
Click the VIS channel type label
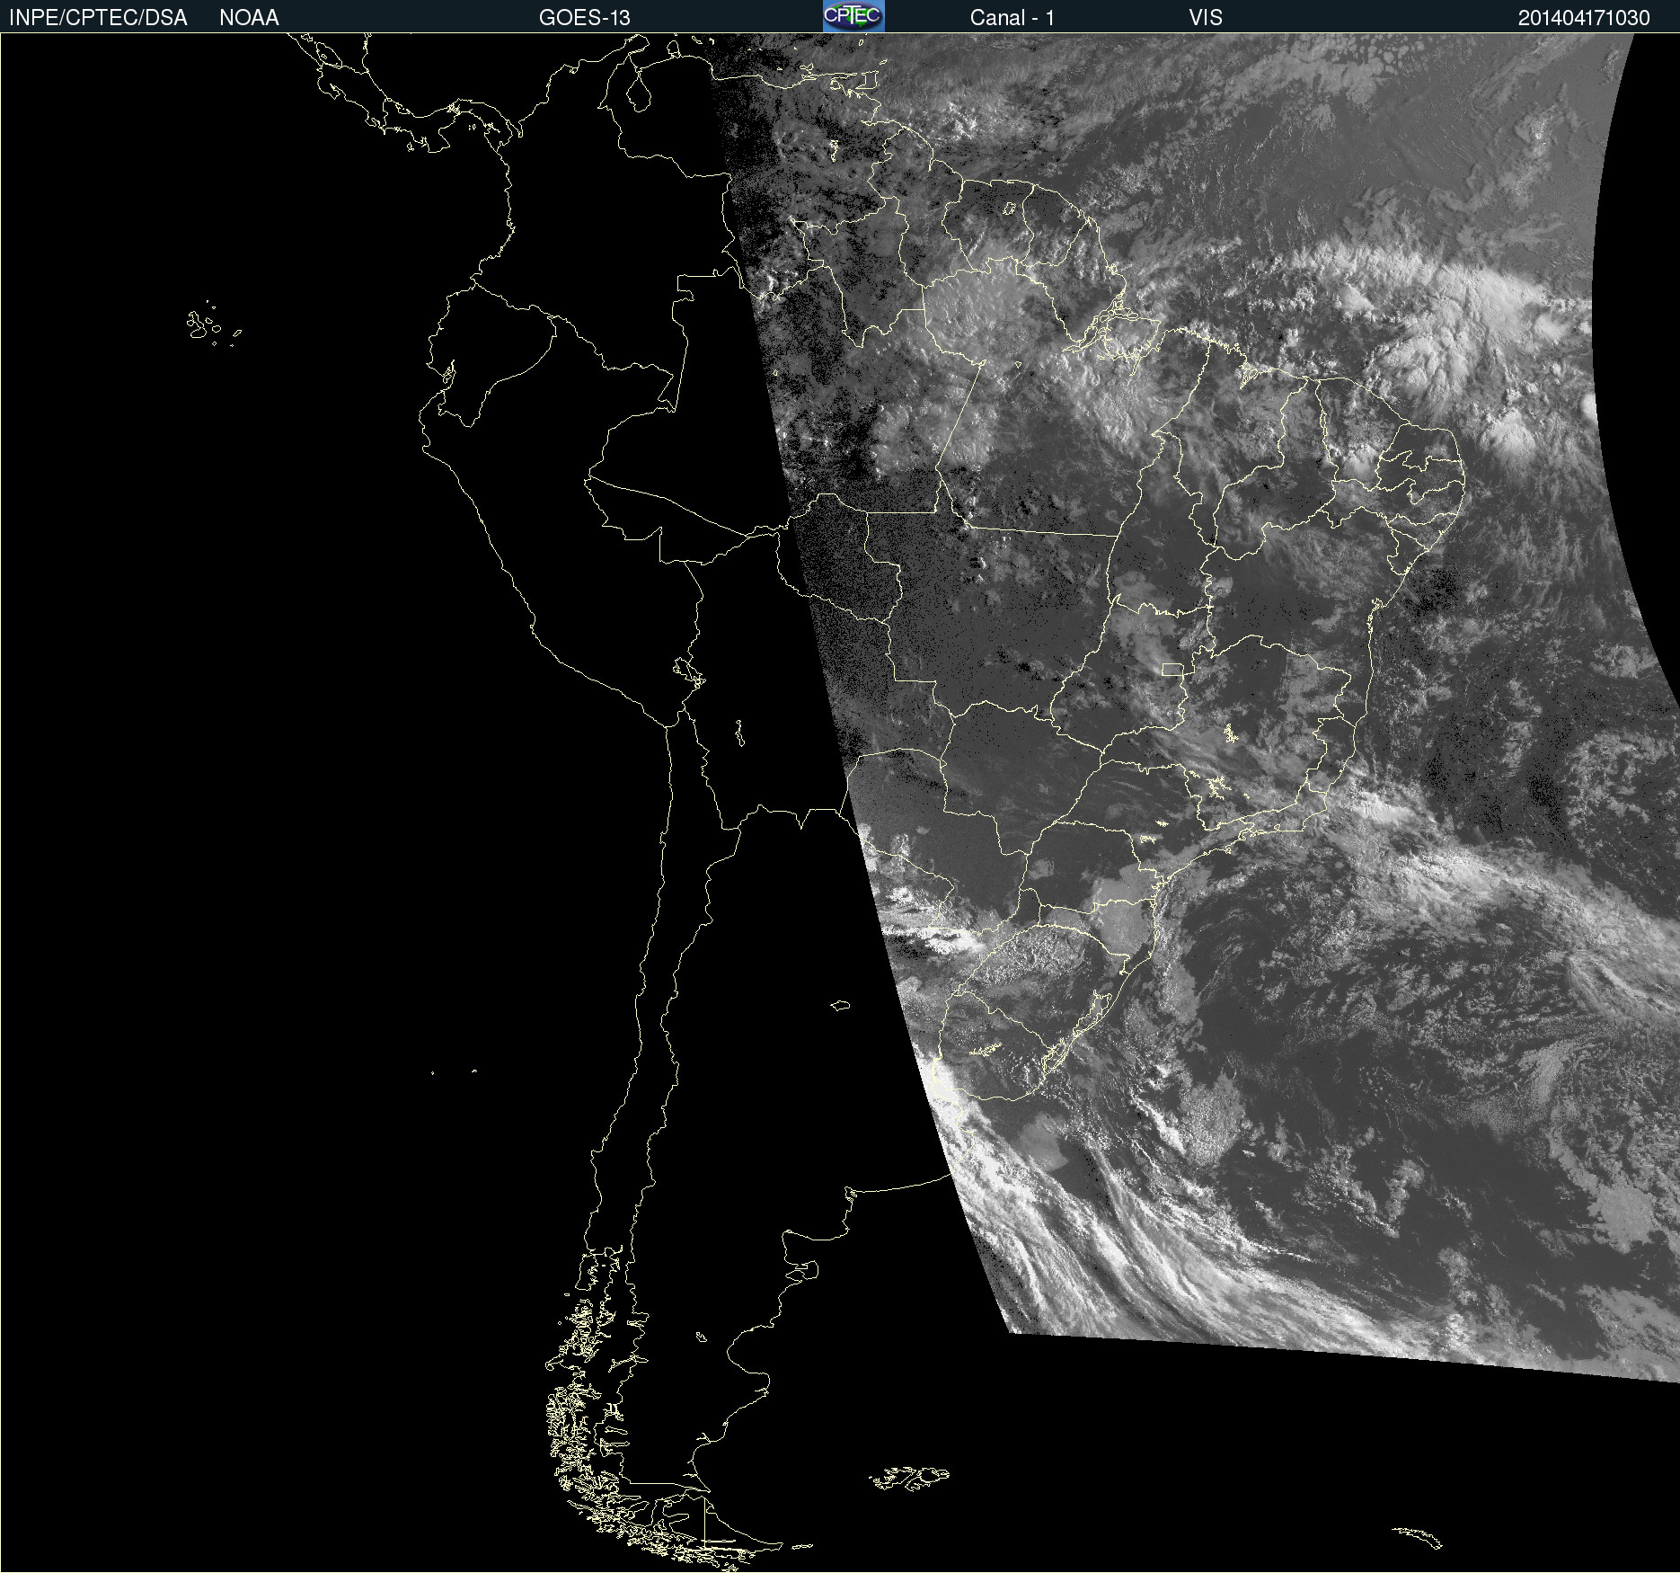1206,18
